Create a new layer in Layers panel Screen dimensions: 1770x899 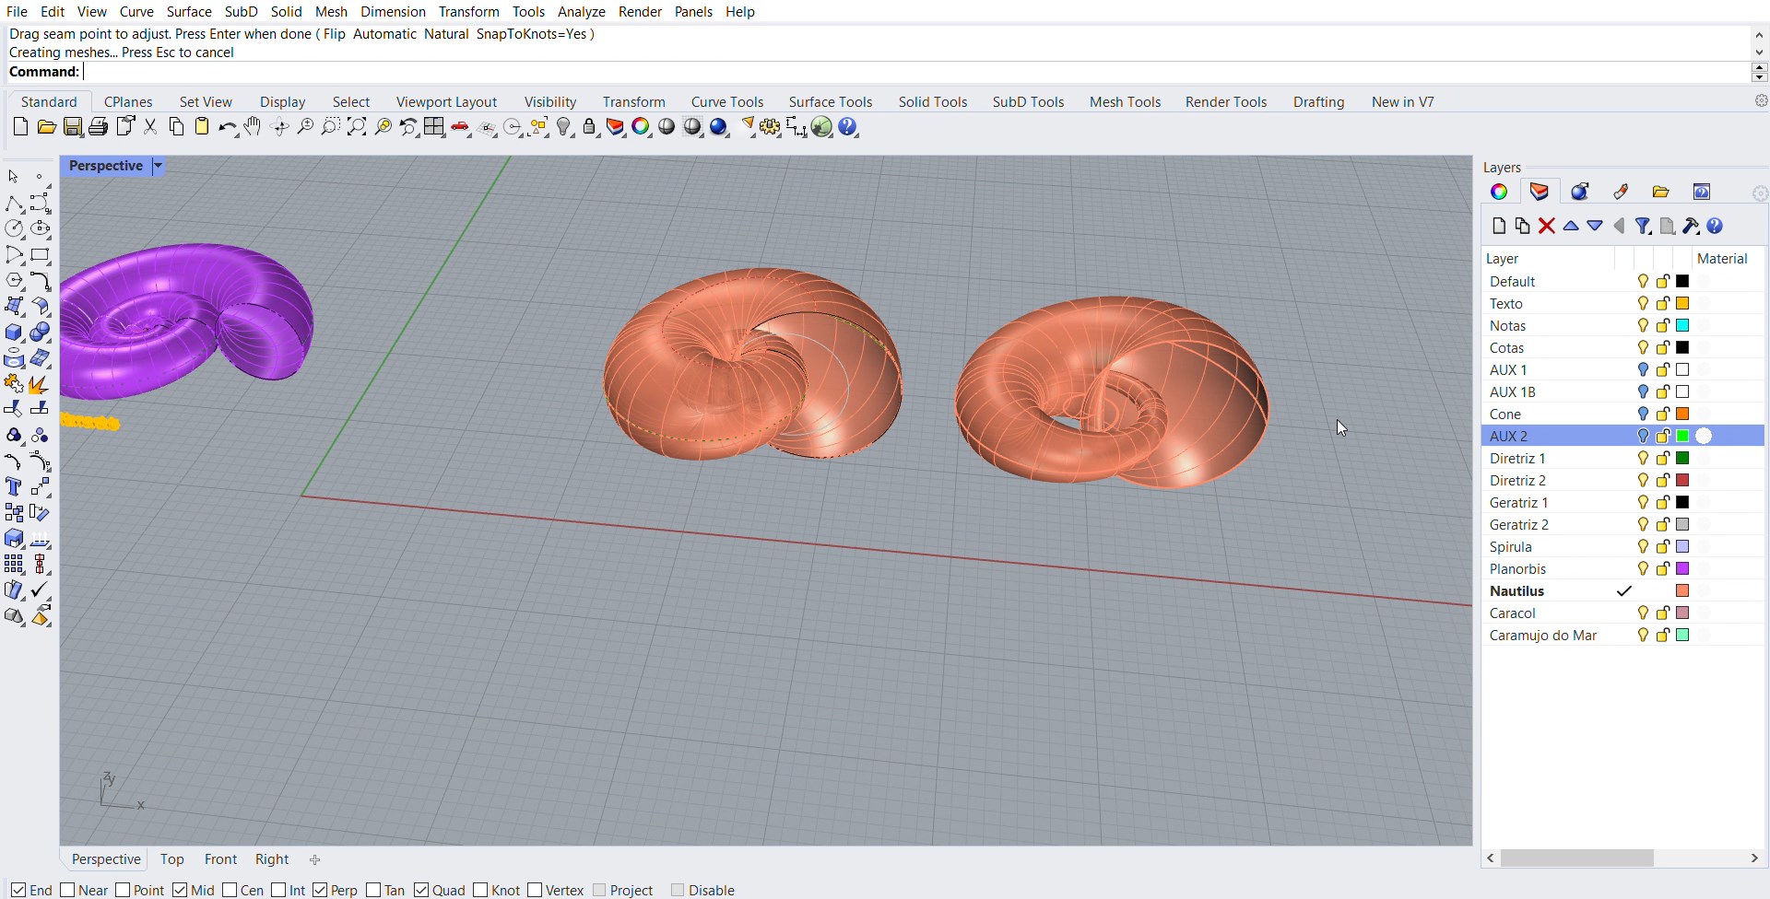(x=1499, y=226)
